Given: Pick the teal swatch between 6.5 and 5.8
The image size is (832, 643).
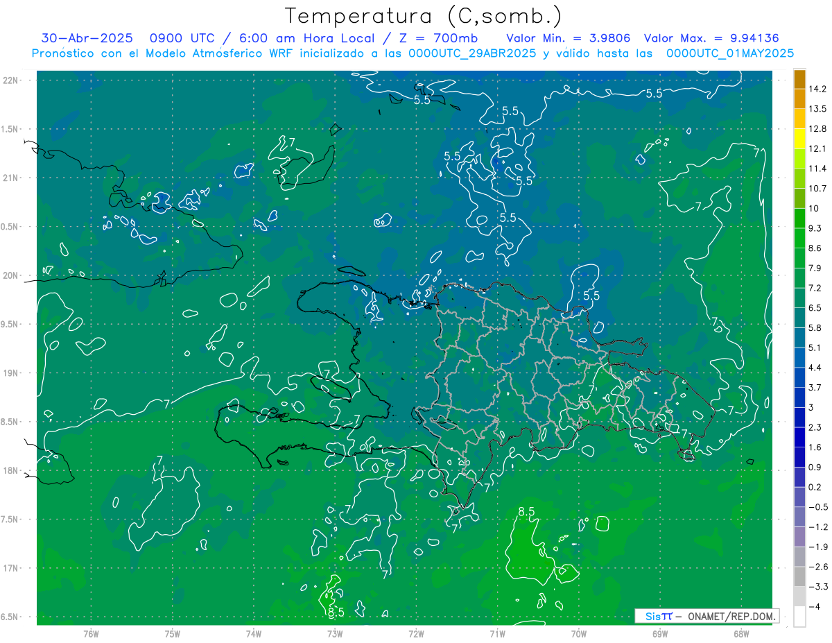Looking at the screenshot, I should click(x=799, y=318).
